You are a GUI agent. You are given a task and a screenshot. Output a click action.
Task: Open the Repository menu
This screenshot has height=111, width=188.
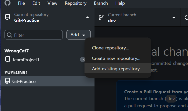(75, 3)
